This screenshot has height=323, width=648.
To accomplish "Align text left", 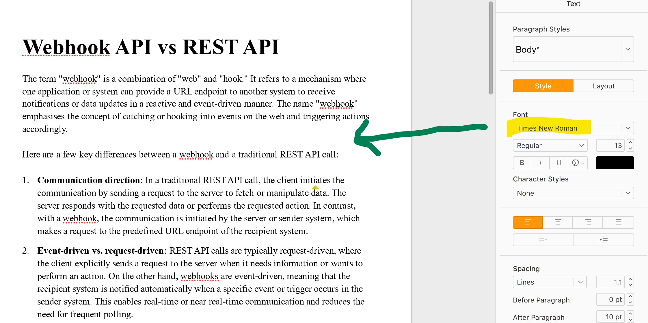I will point(528,222).
